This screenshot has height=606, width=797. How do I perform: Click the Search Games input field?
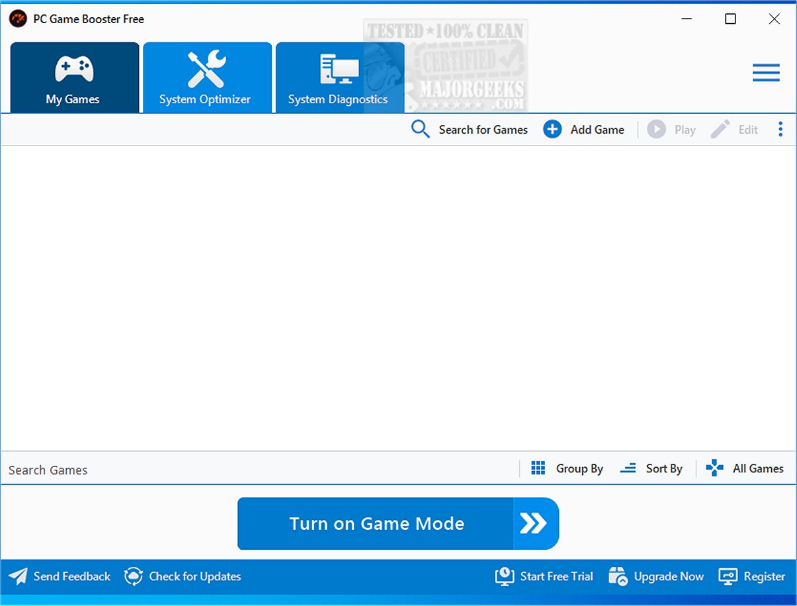[258, 470]
